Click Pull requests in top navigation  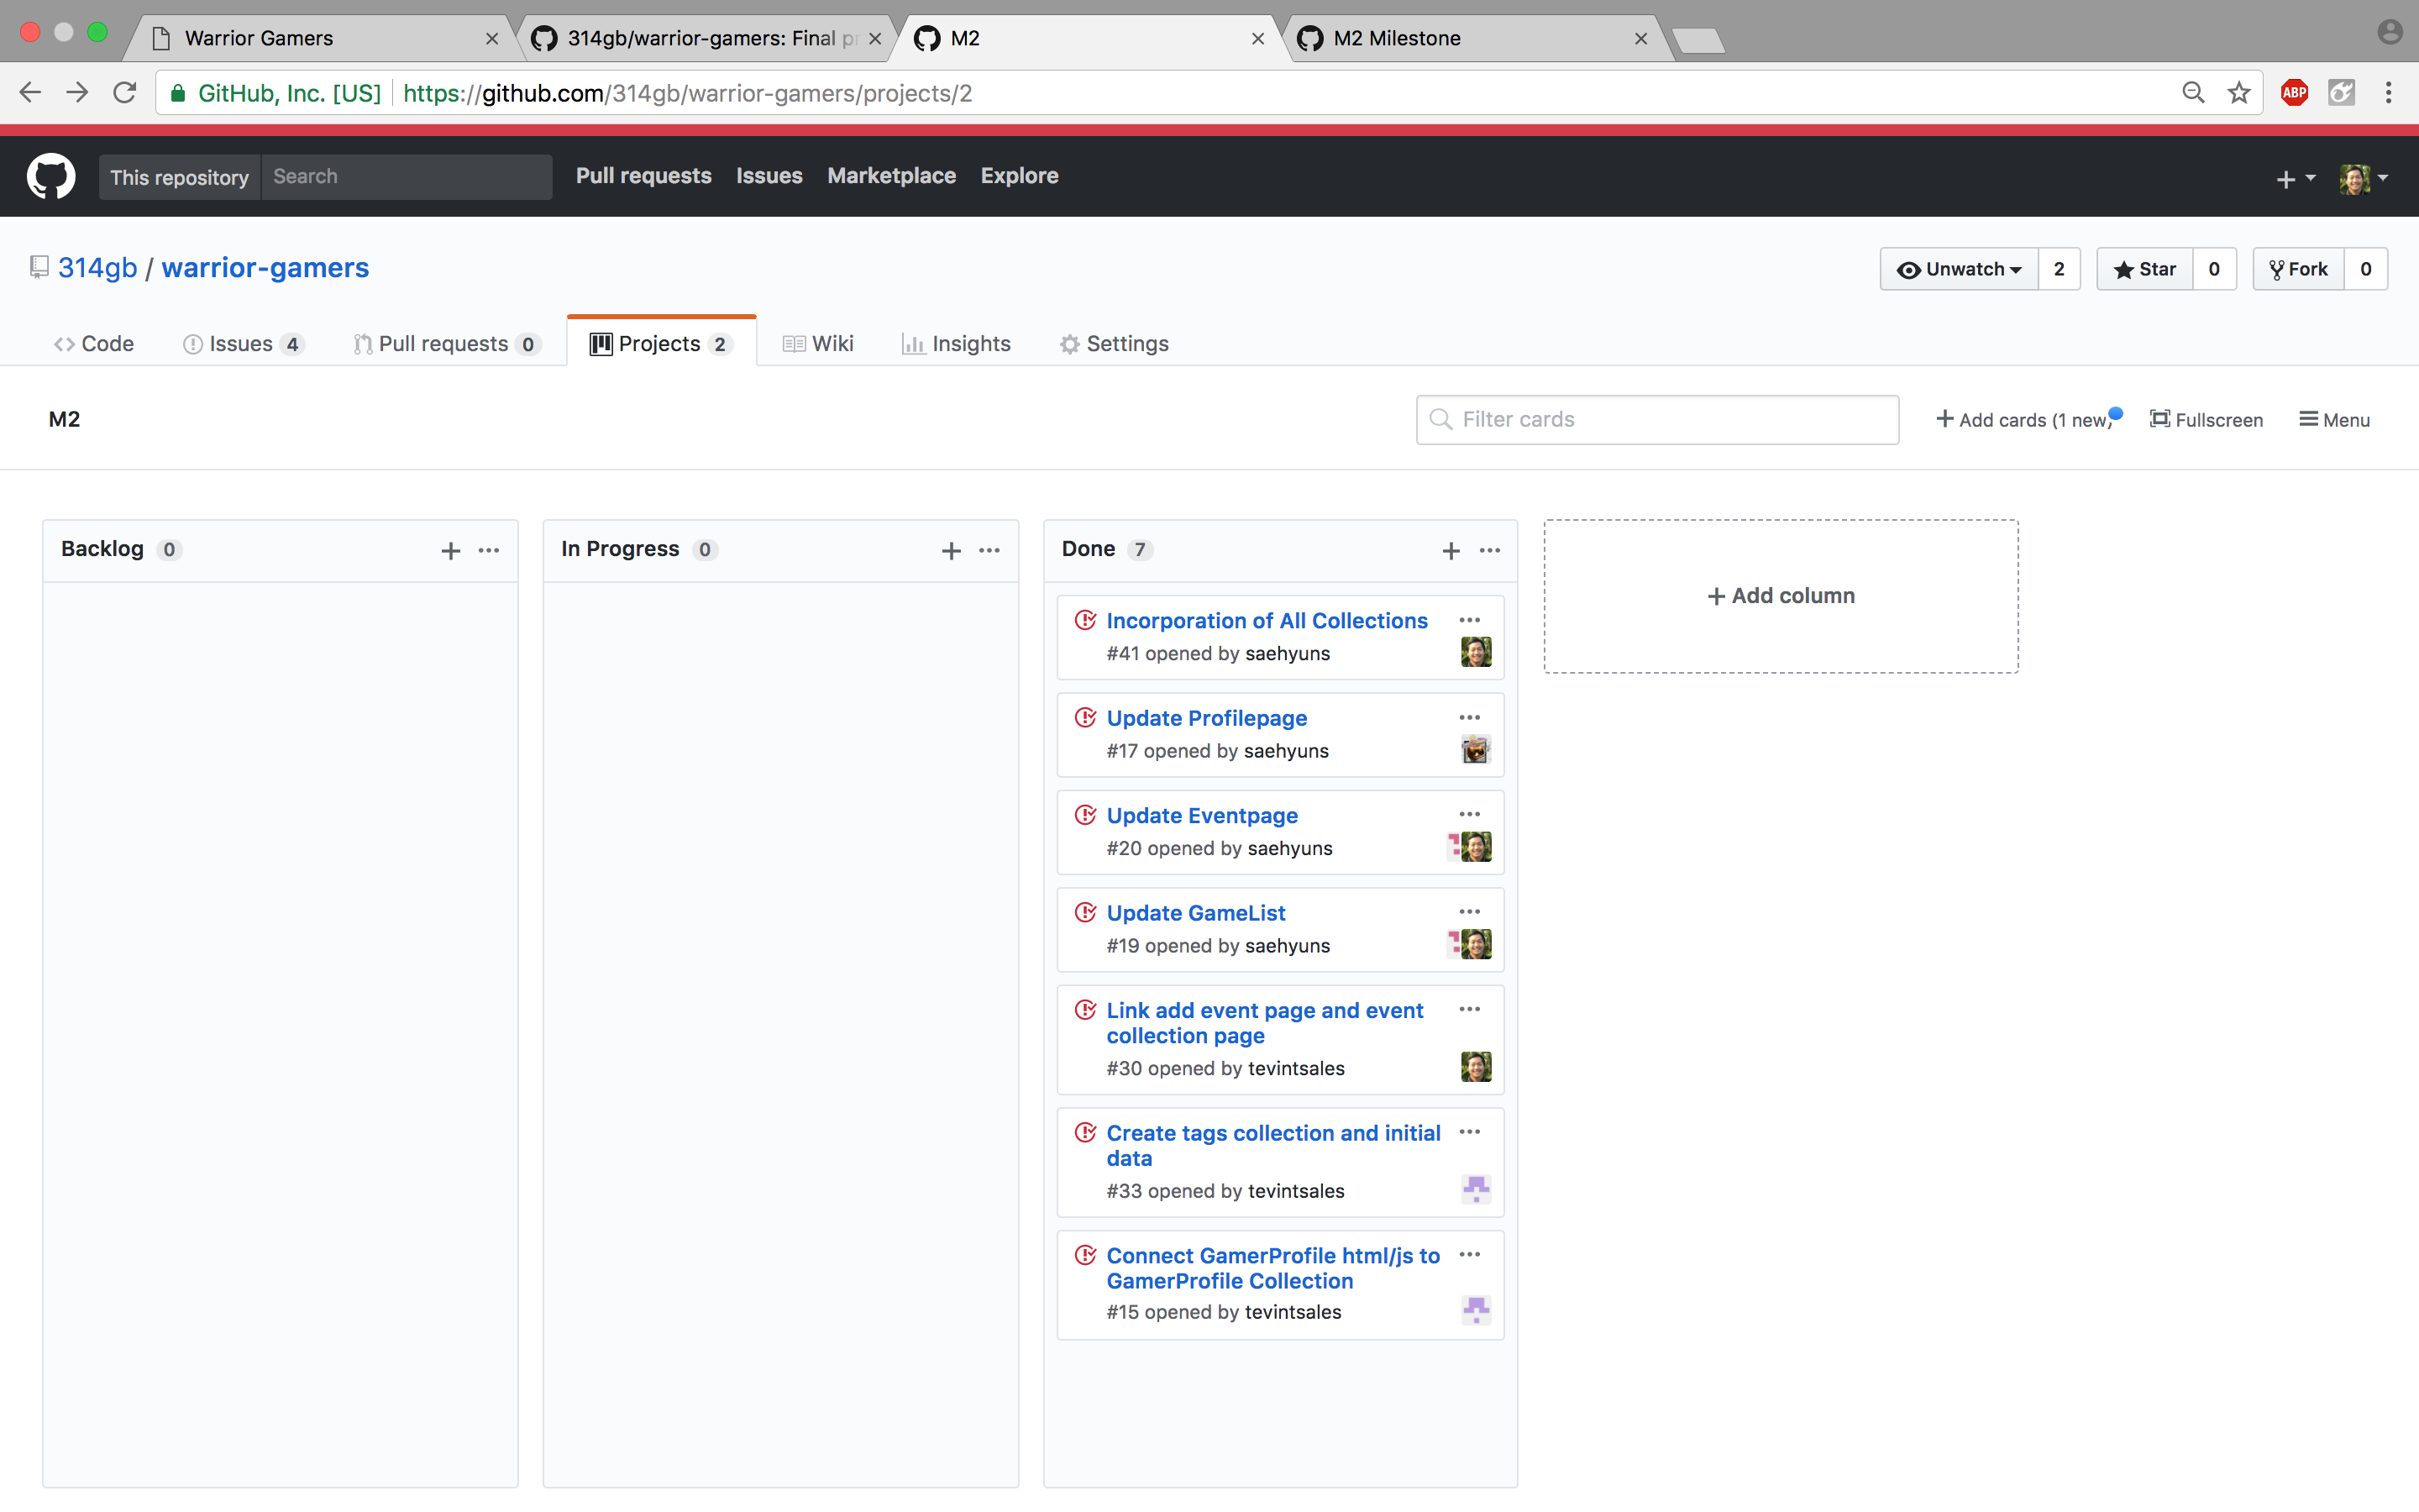643,176
